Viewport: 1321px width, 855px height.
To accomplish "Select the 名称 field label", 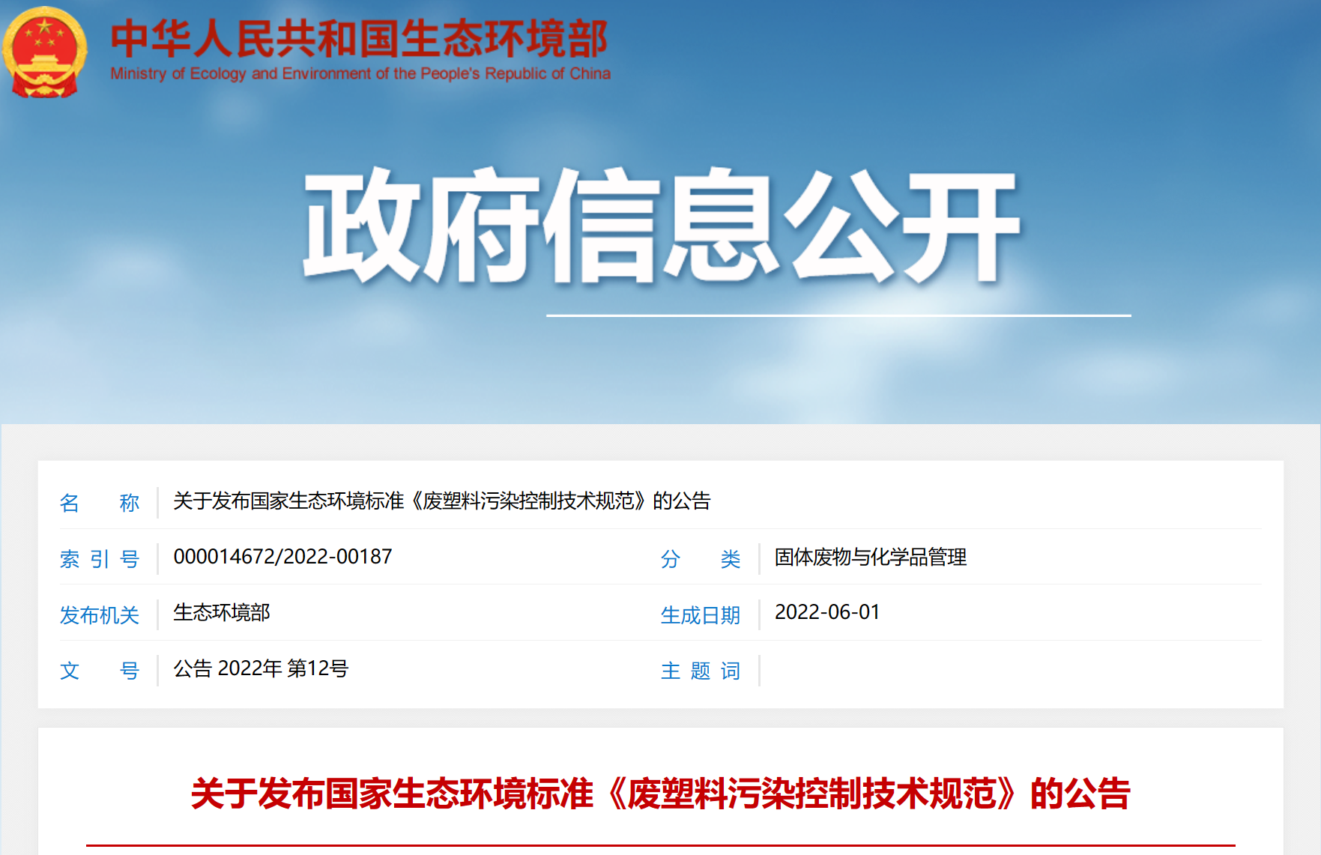I will (100, 502).
